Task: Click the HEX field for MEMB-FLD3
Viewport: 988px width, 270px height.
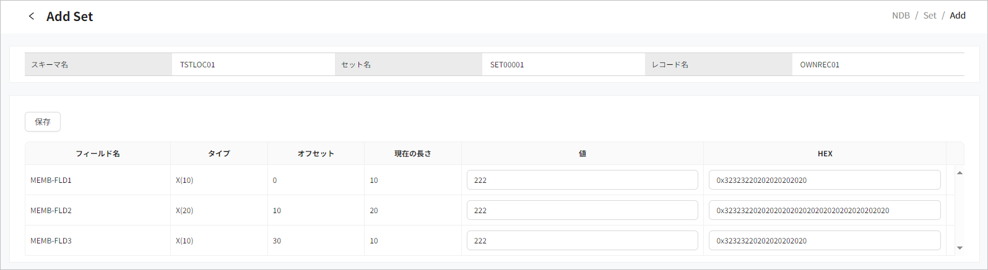Action: (824, 241)
